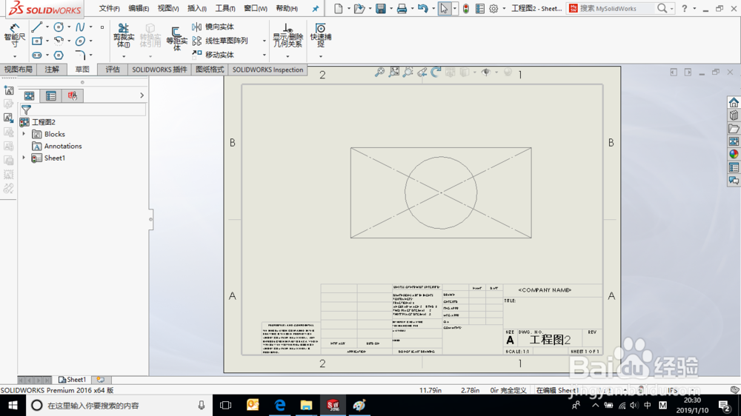The height and width of the screenshot is (416, 741).
Task: Click the Print icon
Action: click(402, 8)
